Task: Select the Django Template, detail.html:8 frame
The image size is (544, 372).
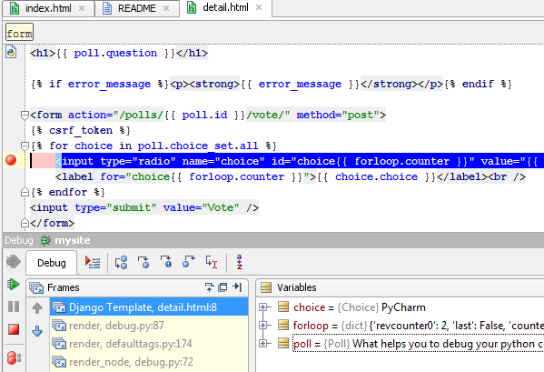Action: (149, 307)
